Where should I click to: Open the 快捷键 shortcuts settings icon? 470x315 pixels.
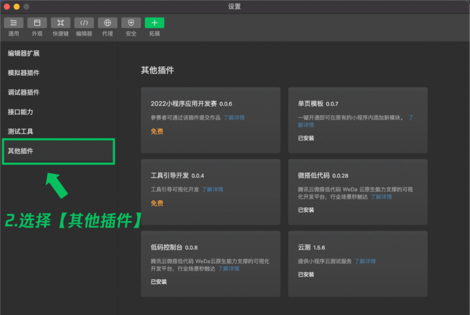[61, 23]
